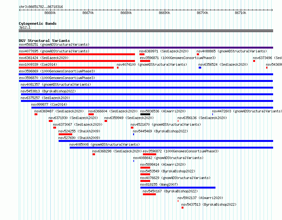
Task: Click the 86670k ruler tick label
Action: [x=88, y=13]
